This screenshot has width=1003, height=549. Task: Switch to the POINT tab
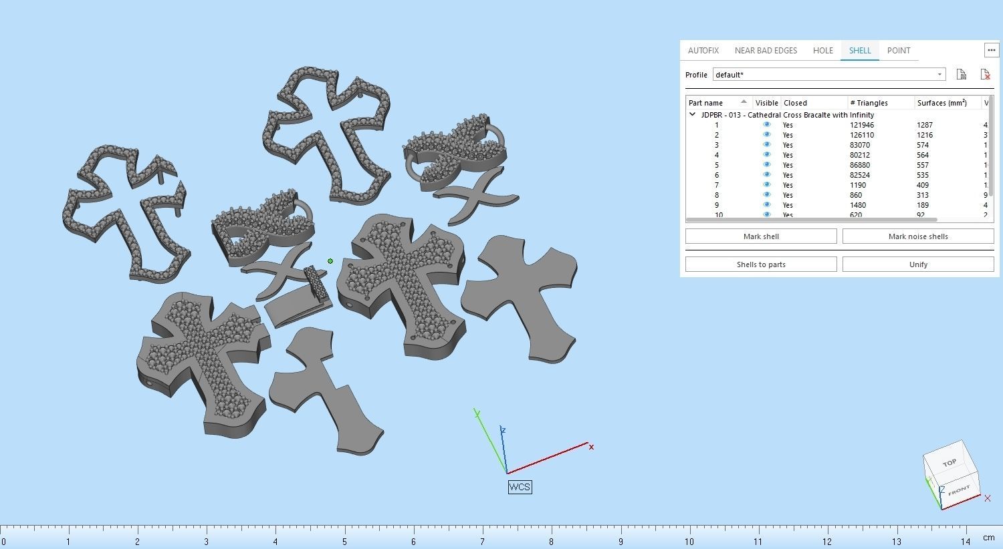coord(899,51)
